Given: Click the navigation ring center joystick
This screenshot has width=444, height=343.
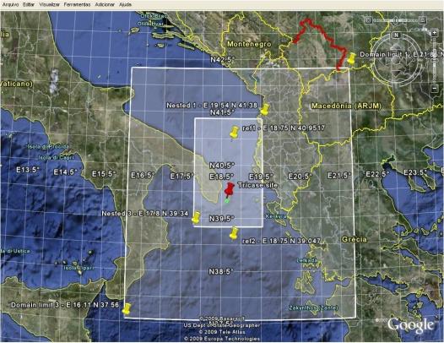Looking at the screenshot, I should point(396,61).
